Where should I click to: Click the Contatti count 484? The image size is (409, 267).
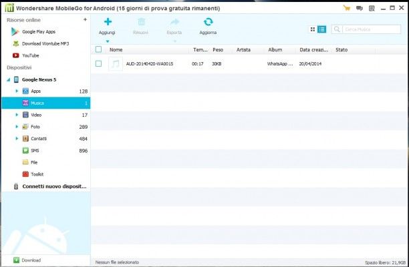[x=84, y=139]
